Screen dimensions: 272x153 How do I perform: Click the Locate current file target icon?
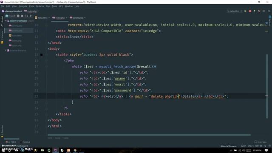pyautogui.click(x=18, y=16)
